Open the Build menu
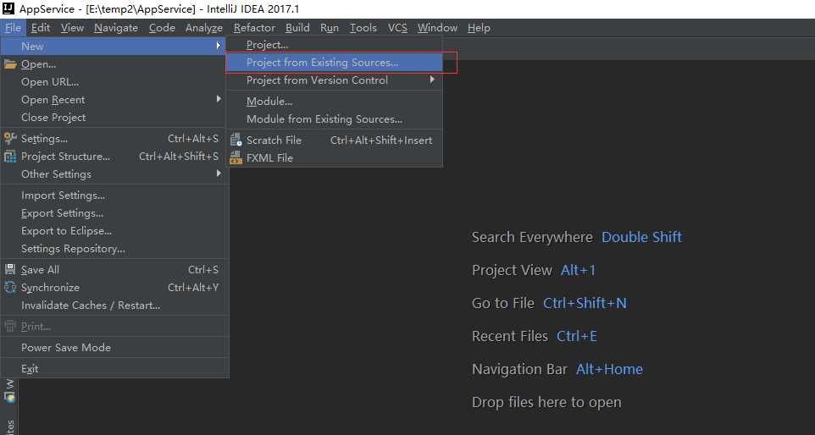 click(297, 28)
